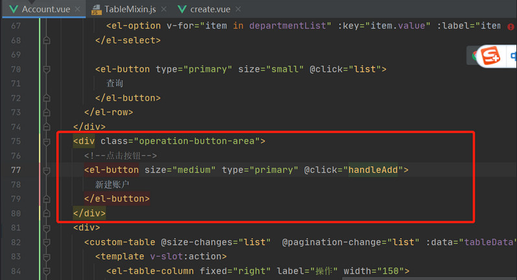This screenshot has width=517, height=280.
Task: Click the label="操作" attribute
Action: [307, 271]
